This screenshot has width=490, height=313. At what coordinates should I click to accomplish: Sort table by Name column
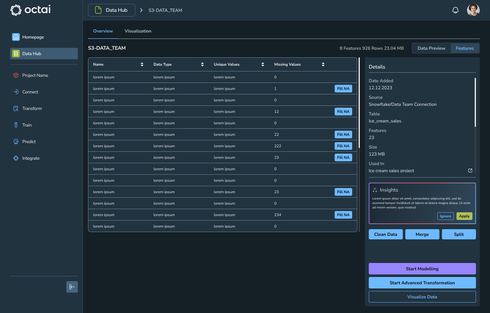pyautogui.click(x=142, y=64)
